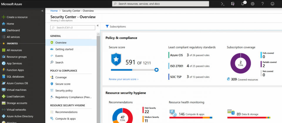Click the Virtual machines monitor icon
Screen dimensions: 282x123
(4, 90)
